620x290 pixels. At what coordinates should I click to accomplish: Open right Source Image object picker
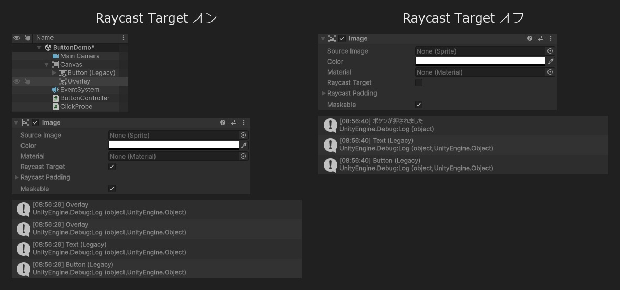pos(550,51)
